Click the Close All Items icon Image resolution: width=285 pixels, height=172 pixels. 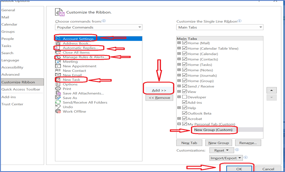click(x=58, y=53)
